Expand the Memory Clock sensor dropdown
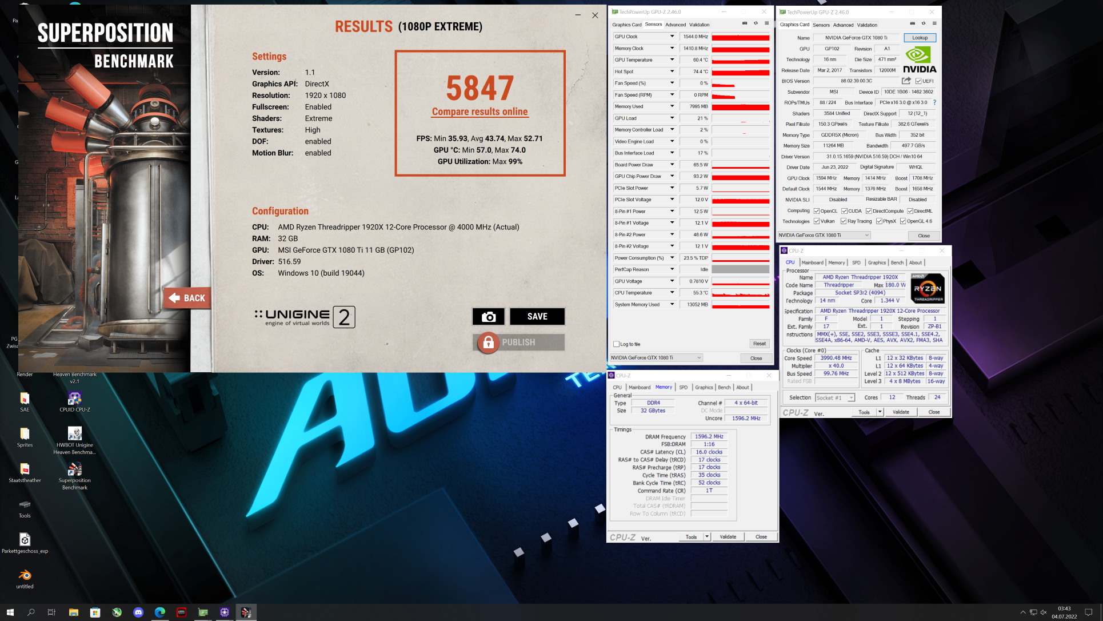This screenshot has height=621, width=1103. coord(672,48)
